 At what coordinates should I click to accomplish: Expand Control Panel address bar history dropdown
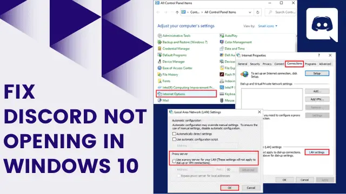(250, 12)
